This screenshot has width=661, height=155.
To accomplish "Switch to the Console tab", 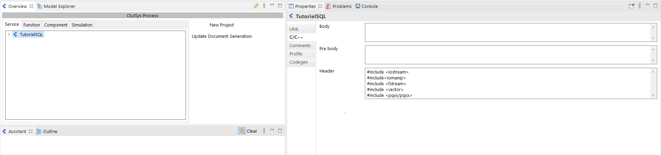I will (367, 6).
